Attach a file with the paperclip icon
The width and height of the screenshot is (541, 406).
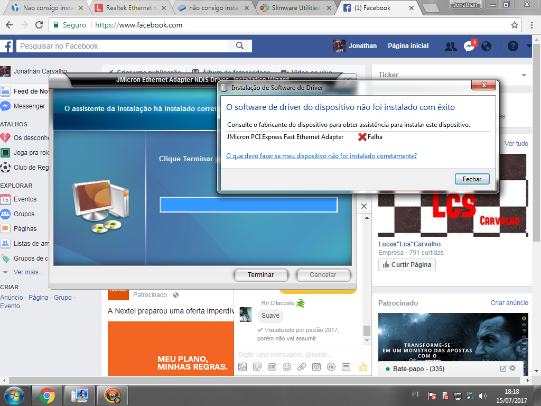[302, 367]
